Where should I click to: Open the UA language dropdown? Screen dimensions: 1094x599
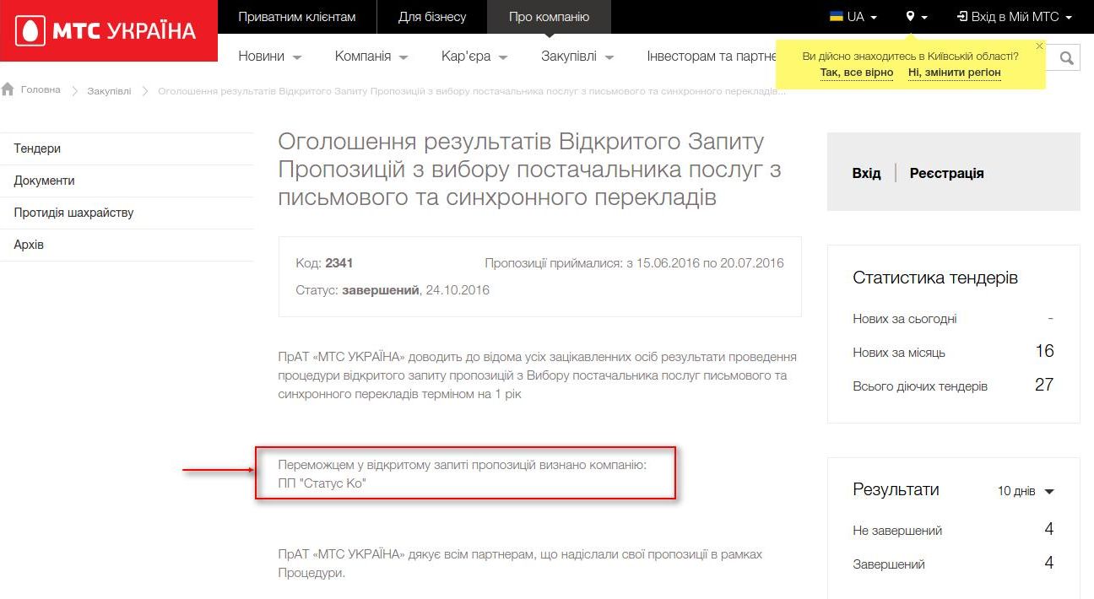tap(853, 17)
